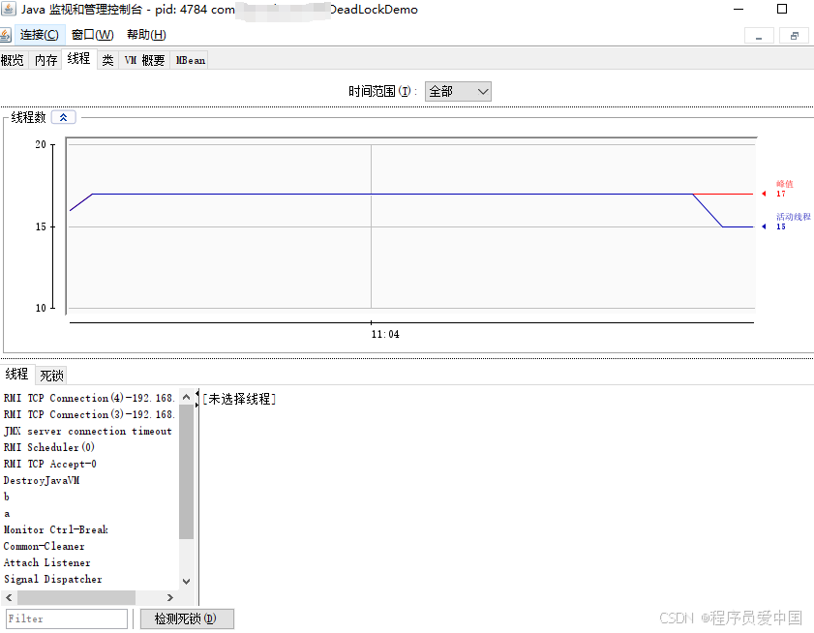Open the VM 概要 tab
Image resolution: width=814 pixels, height=633 pixels.
[x=144, y=60]
